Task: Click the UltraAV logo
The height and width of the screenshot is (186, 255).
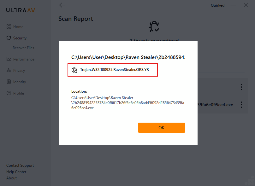Action: pyautogui.click(x=21, y=10)
